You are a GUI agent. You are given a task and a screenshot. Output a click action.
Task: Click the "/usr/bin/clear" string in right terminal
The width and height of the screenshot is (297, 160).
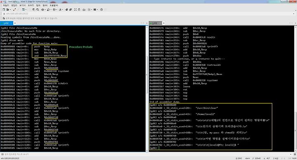point(207,108)
